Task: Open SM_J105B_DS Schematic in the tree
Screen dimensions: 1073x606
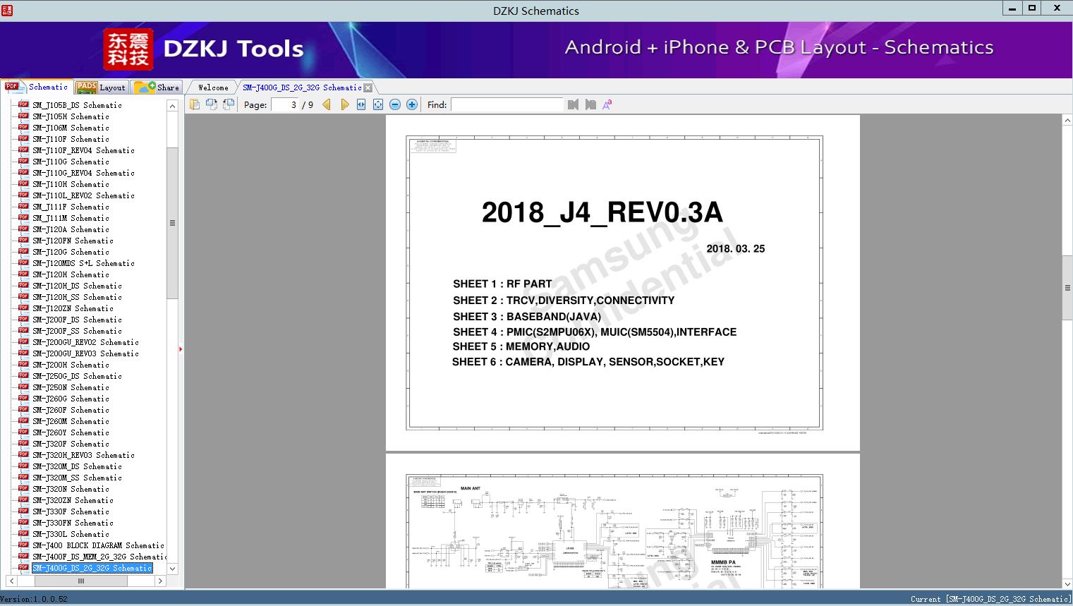Action: point(77,105)
